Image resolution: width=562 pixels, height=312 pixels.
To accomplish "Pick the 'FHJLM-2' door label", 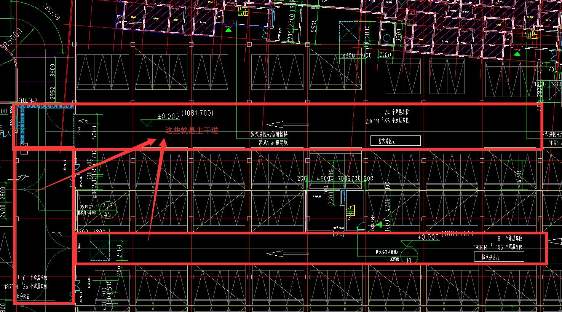I will [28, 100].
